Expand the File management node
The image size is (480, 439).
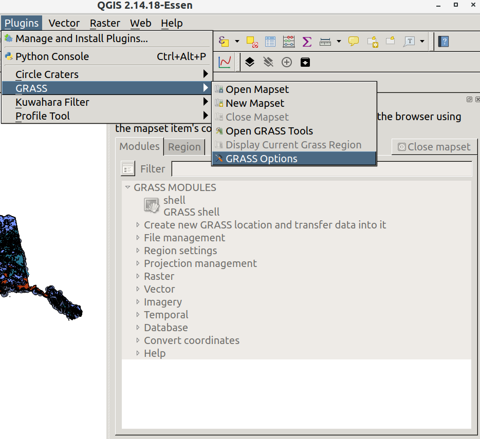138,238
